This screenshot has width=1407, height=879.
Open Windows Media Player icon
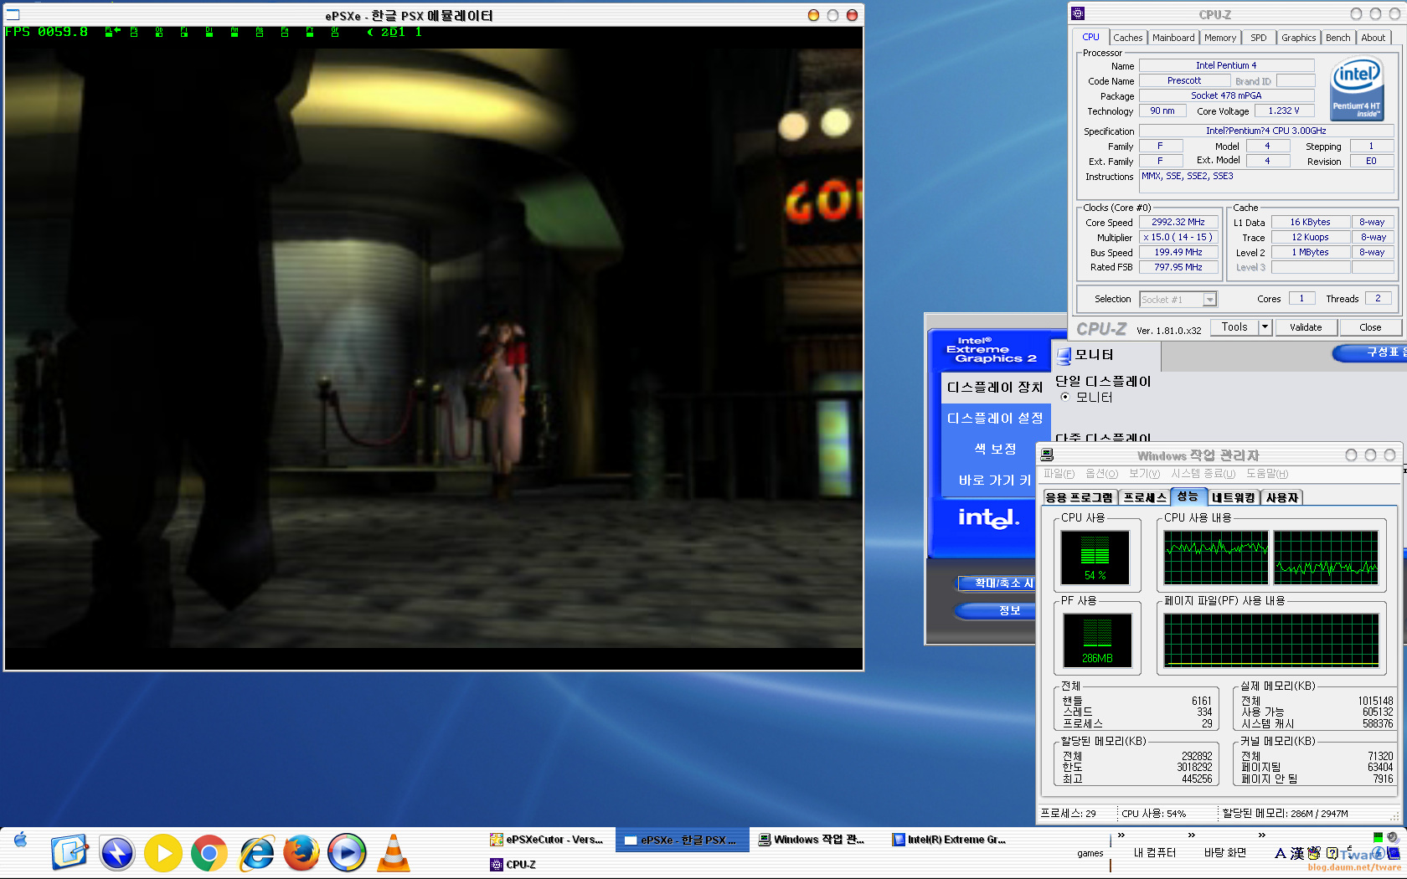pos(347,853)
